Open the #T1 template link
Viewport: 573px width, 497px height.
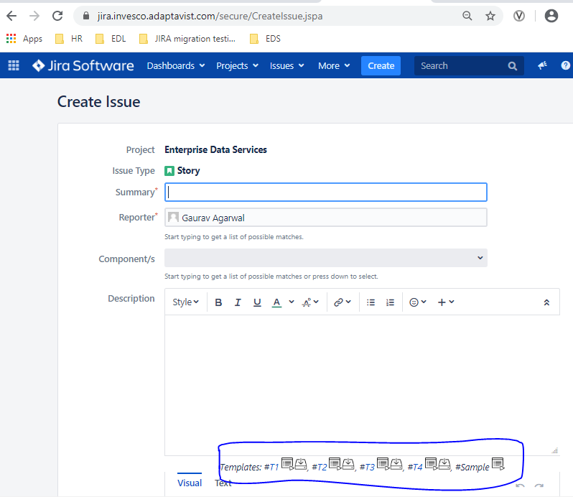click(x=271, y=467)
